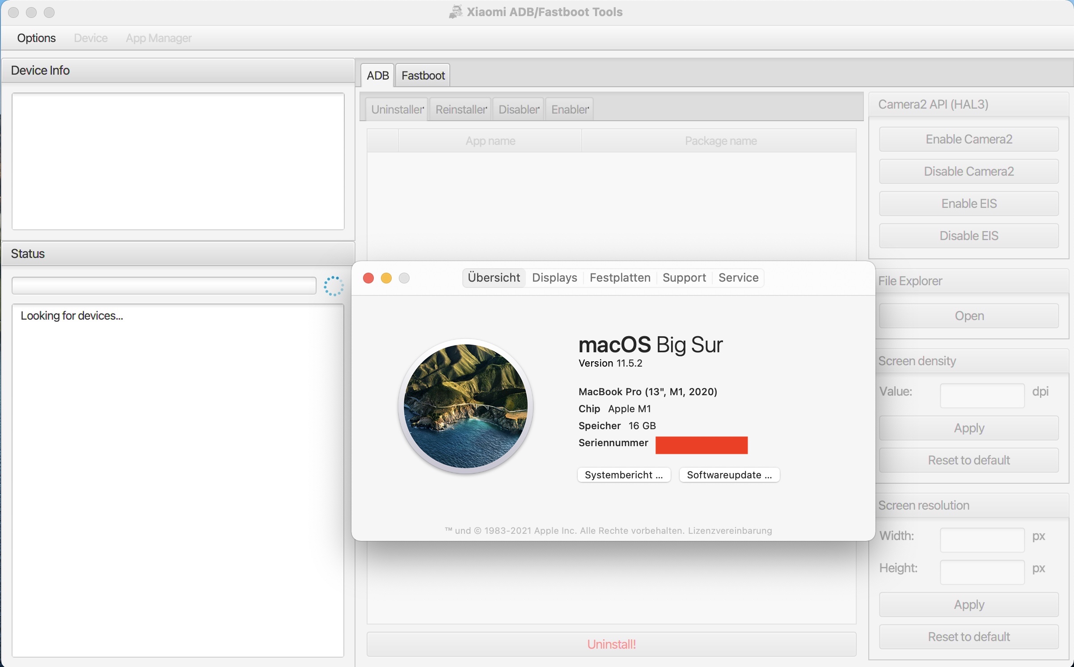Click the Enable Camera2 button
This screenshot has width=1074, height=667.
click(x=968, y=139)
